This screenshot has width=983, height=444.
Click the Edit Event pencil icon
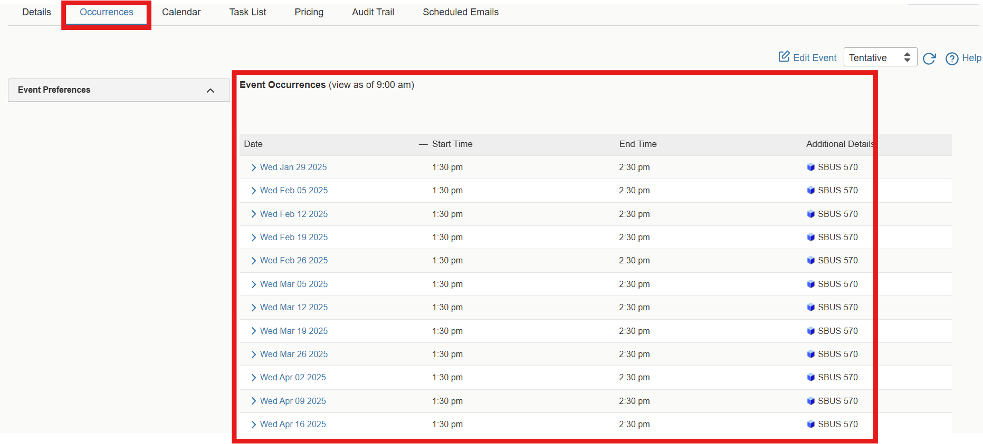click(784, 57)
